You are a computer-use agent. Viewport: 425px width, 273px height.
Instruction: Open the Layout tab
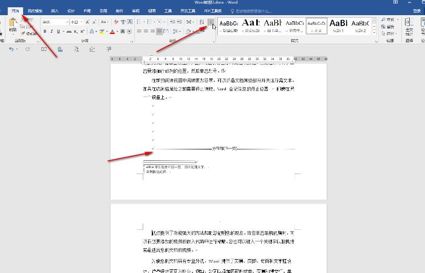pos(87,11)
